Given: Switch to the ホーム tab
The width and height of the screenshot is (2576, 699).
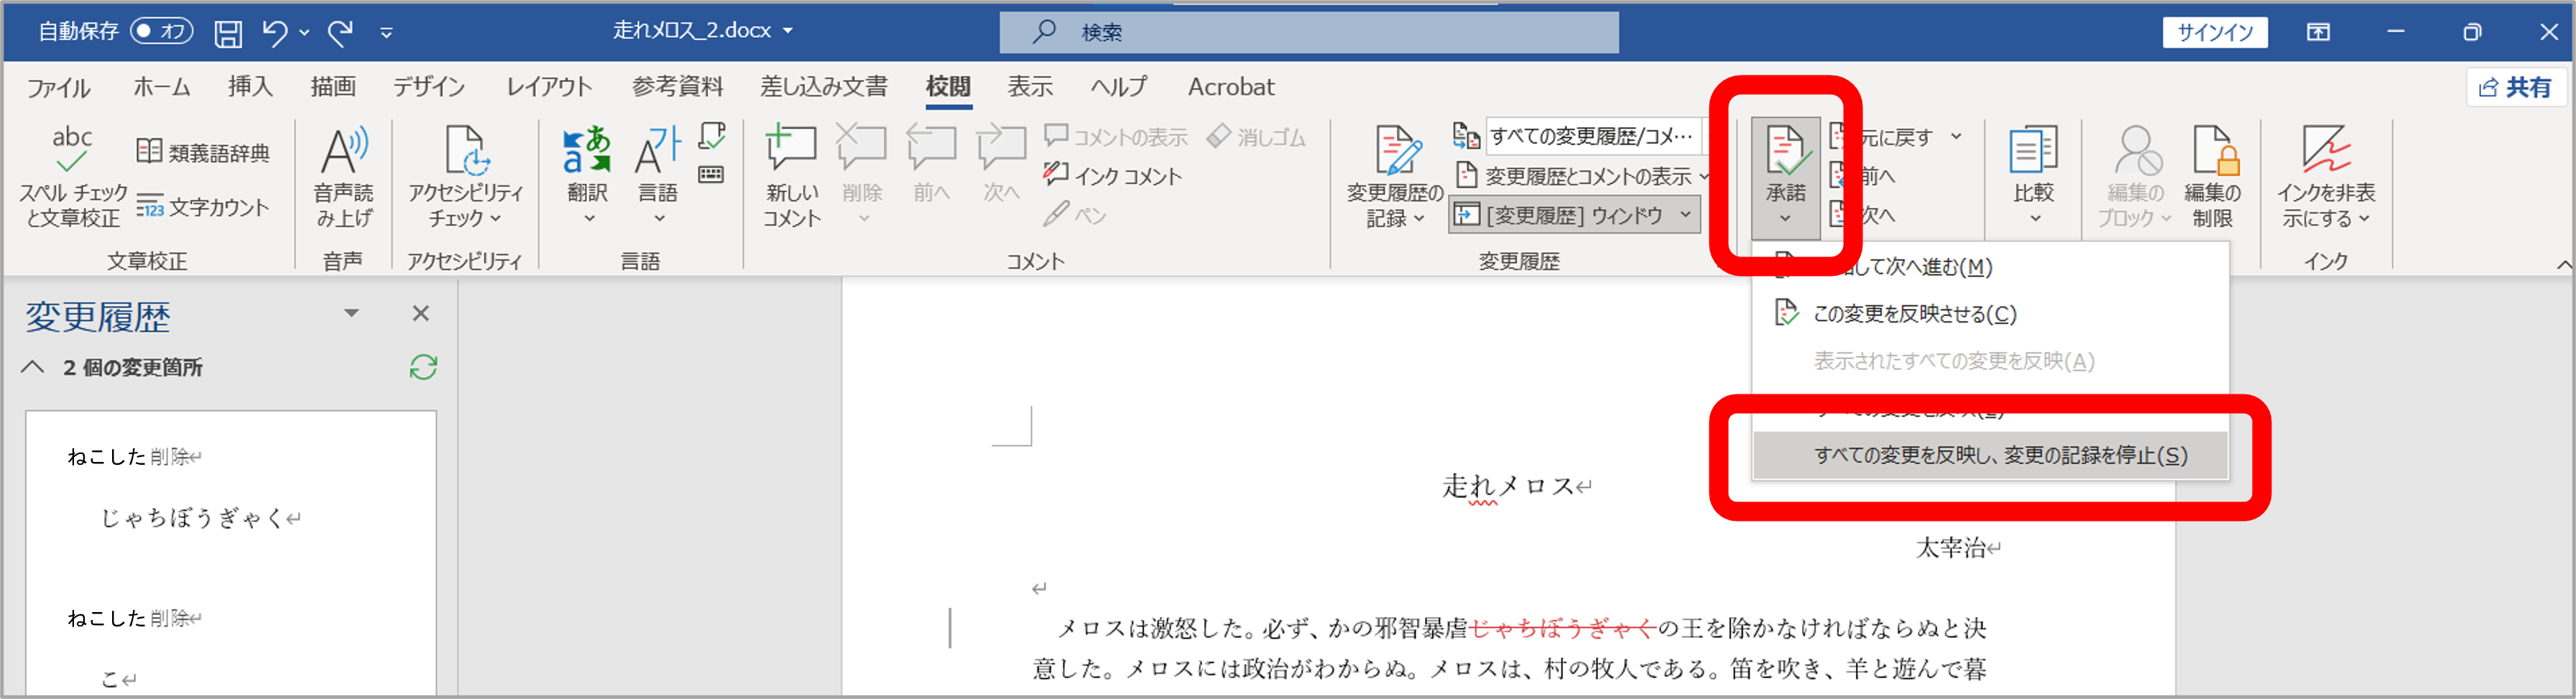Looking at the screenshot, I should (x=161, y=87).
